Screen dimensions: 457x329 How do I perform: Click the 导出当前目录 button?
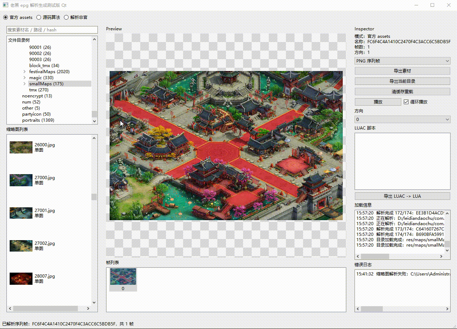[402, 81]
